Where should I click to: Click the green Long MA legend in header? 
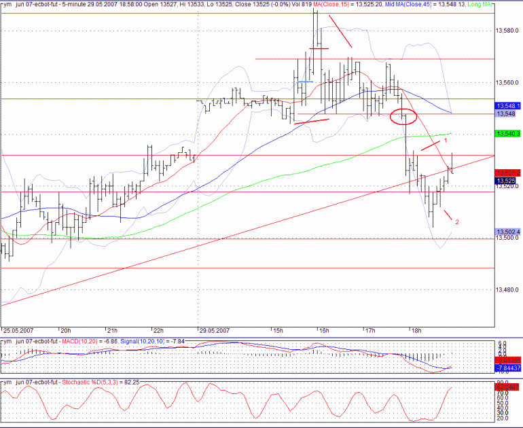[480, 4]
